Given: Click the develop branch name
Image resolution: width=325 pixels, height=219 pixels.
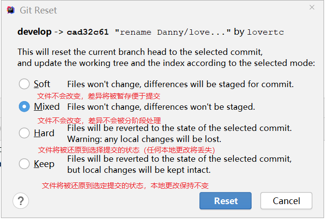Looking at the screenshot, I should click(34, 32).
